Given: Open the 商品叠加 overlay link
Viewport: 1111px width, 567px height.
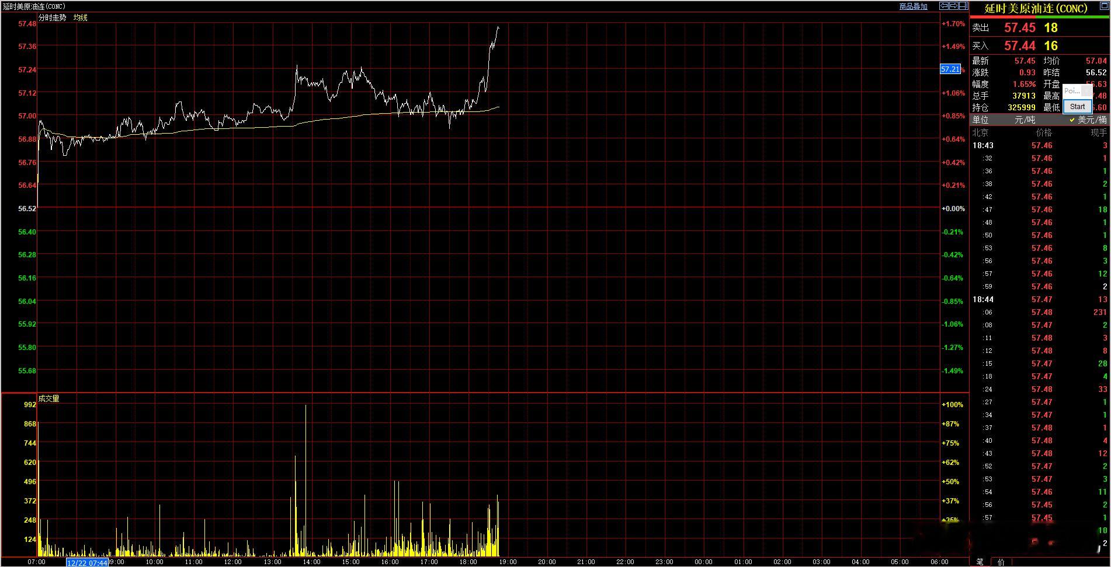Looking at the screenshot, I should pos(913,6).
